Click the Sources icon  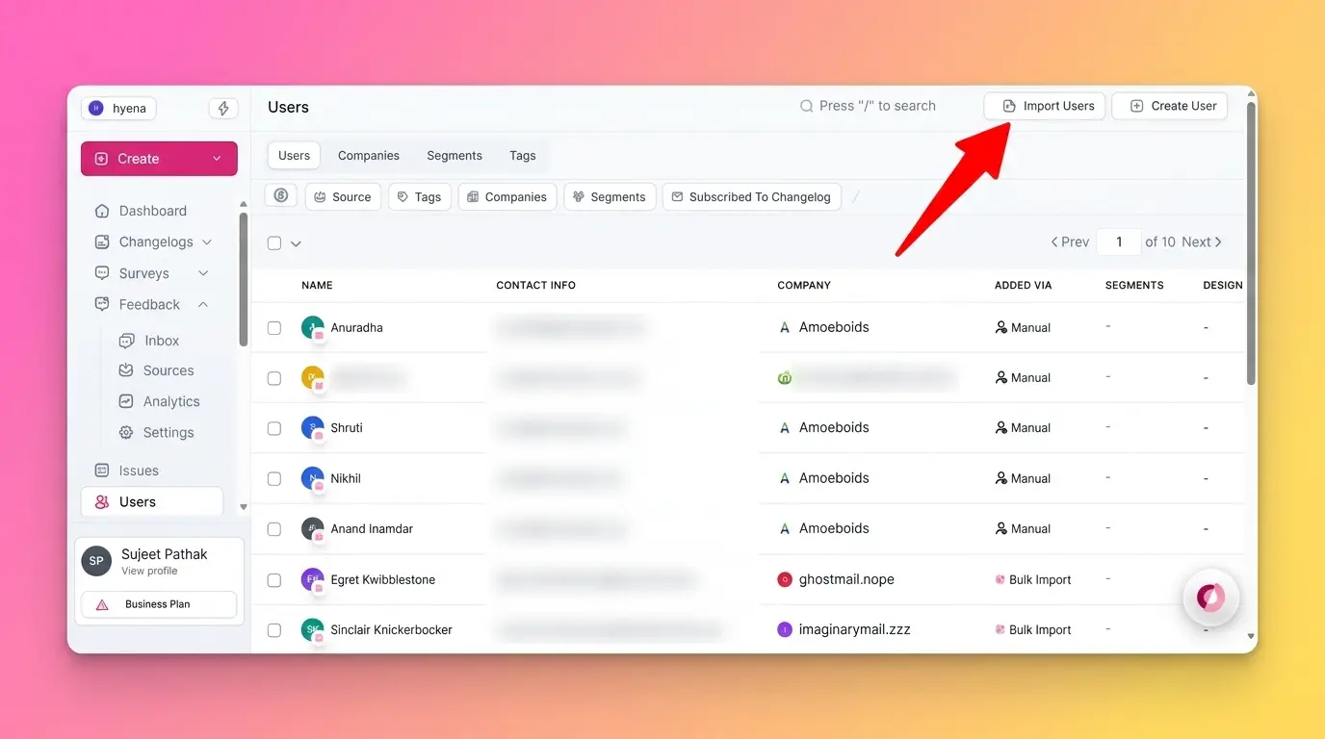point(126,370)
